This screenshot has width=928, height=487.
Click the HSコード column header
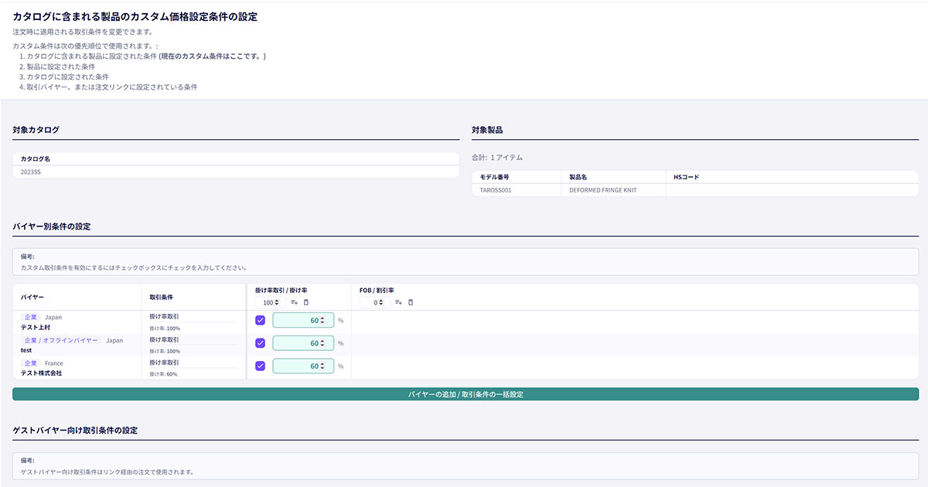coord(687,177)
